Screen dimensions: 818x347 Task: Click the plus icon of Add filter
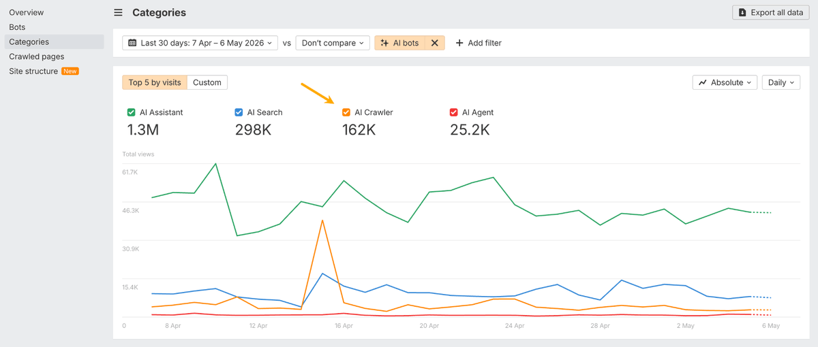coord(459,43)
